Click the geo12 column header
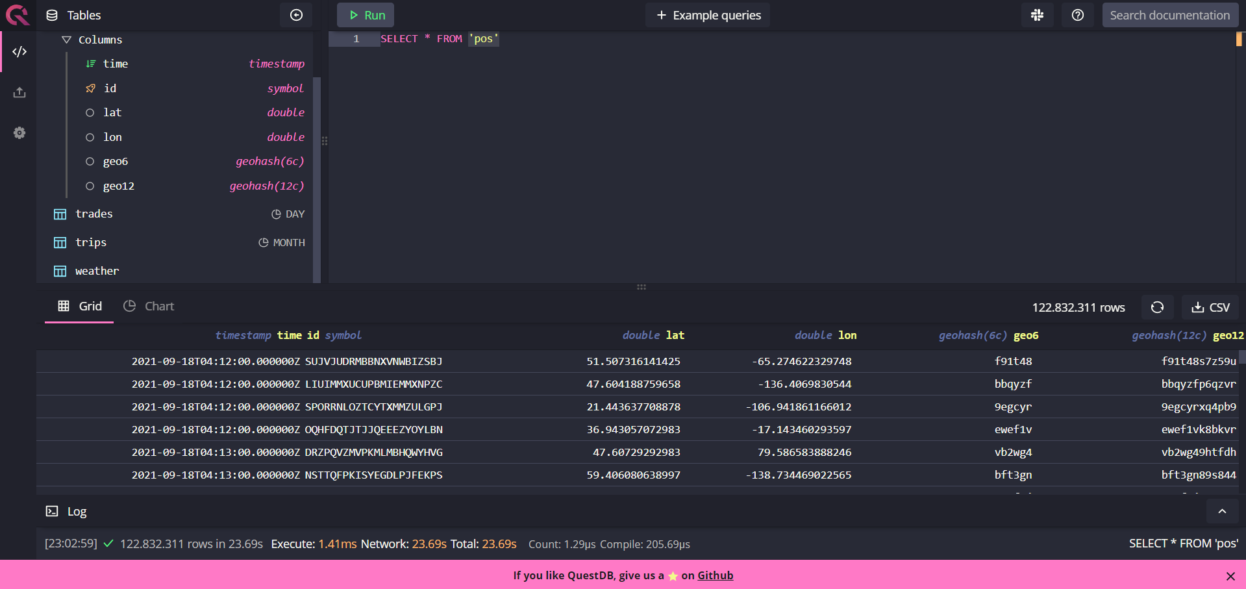 (1188, 335)
